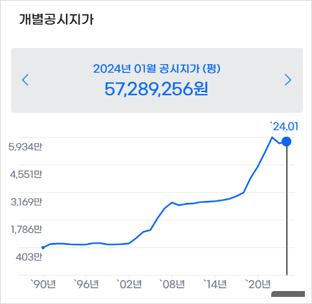312x304 pixels.
Task: Select the `02년 x-axis label
Action: 129,284
